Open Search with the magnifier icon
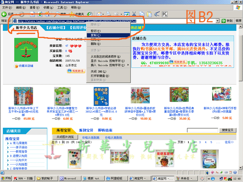Viewport: 243px width, 182px height. tap(57, 14)
